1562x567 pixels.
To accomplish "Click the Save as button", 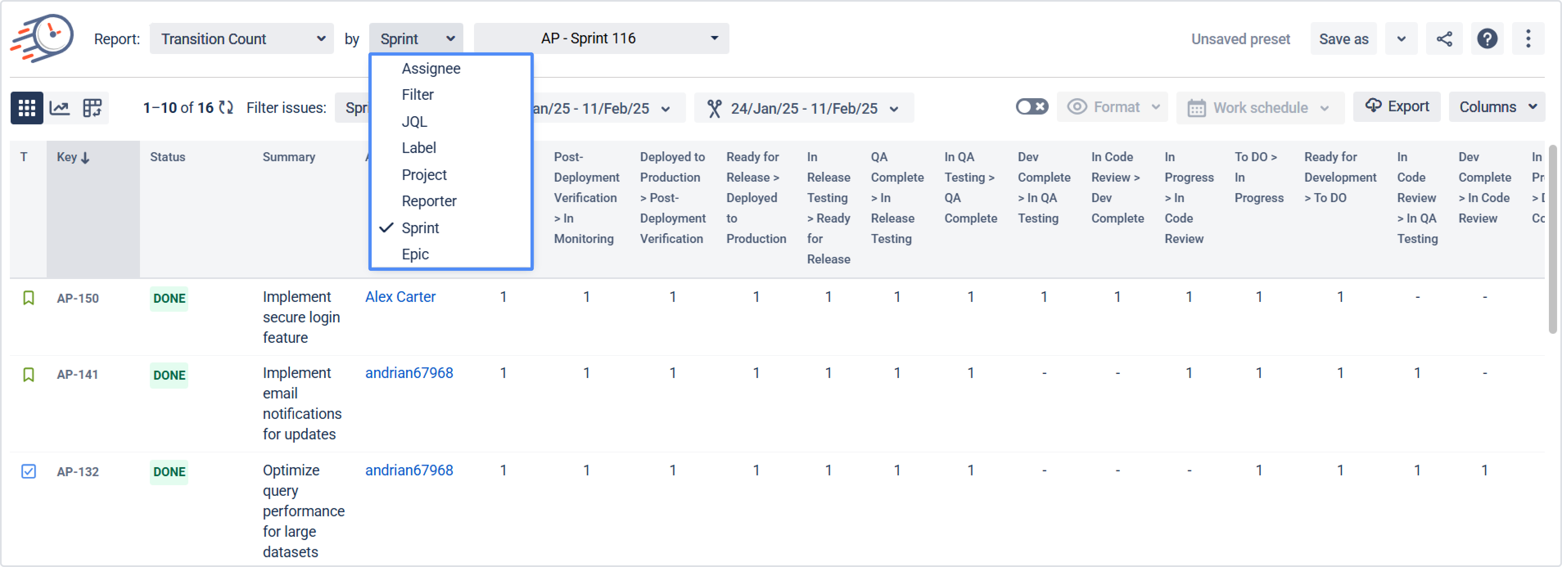I will tap(1343, 39).
